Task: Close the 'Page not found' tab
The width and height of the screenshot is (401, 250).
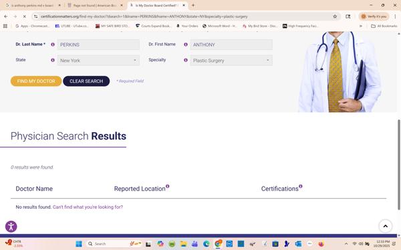Action: coord(122,5)
